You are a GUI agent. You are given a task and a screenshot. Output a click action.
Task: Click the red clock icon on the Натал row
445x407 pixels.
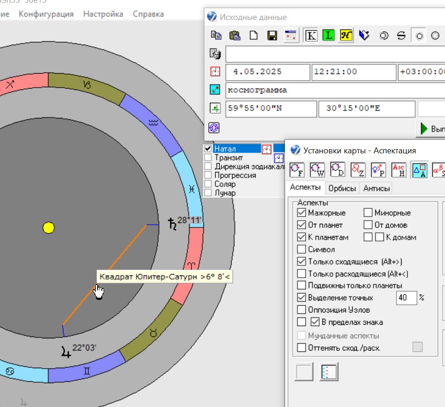click(x=266, y=149)
